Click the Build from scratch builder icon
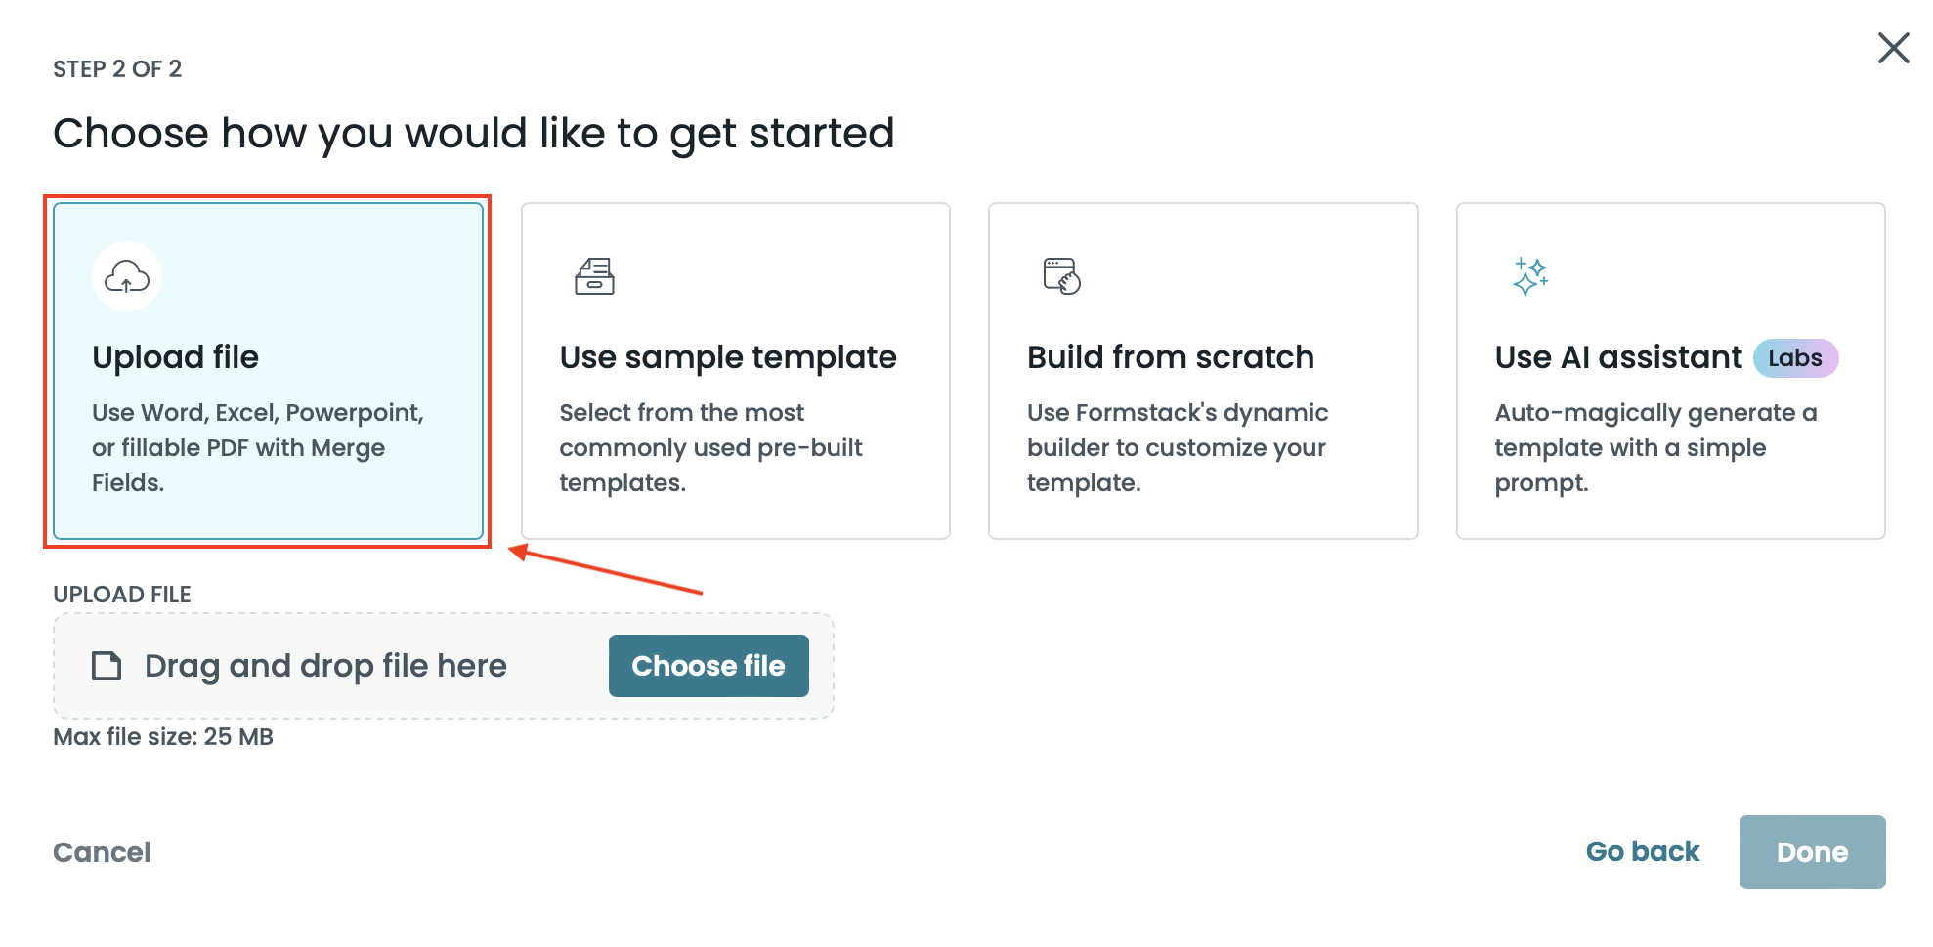This screenshot has height=947, width=1933. (1061, 276)
